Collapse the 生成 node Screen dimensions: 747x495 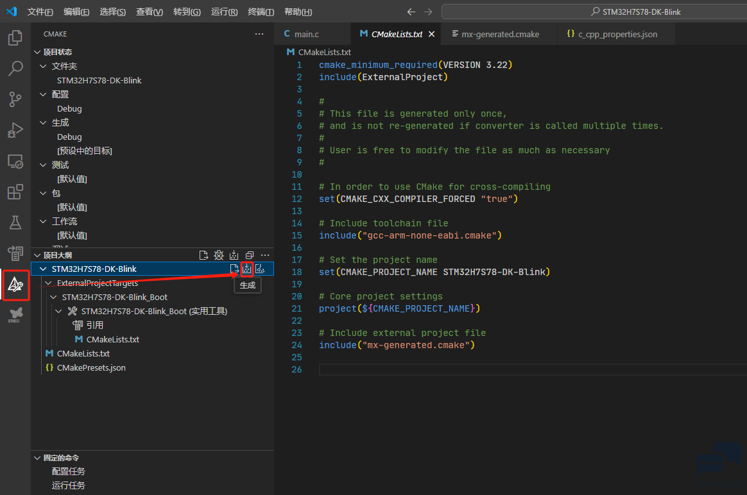point(43,122)
